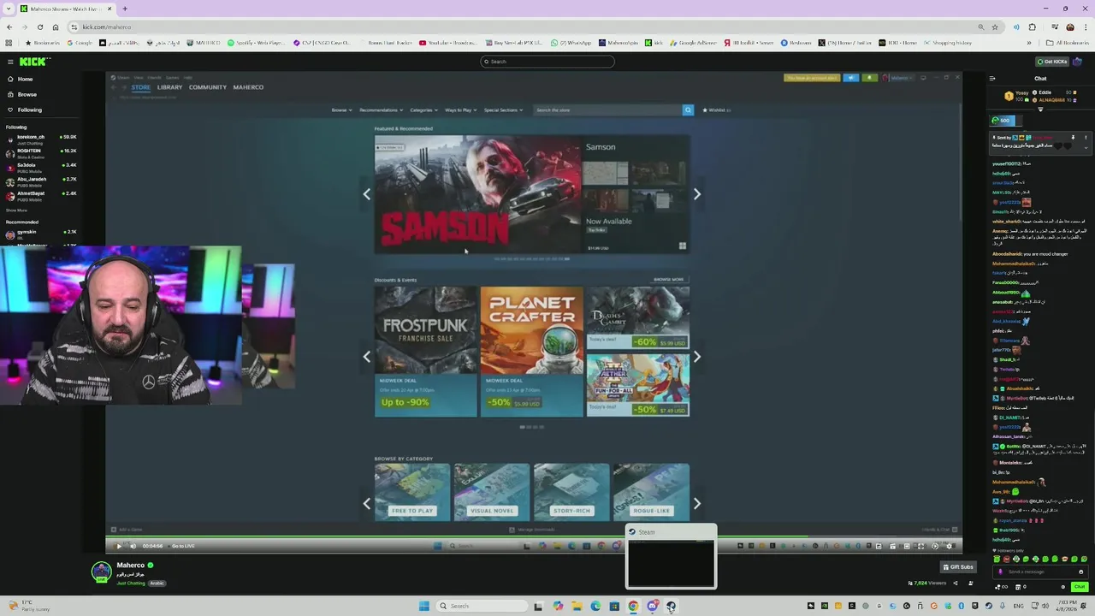Image resolution: width=1095 pixels, height=616 pixels.
Task: Click BROWSE MORE in Discounts & Events
Action: [x=669, y=280]
